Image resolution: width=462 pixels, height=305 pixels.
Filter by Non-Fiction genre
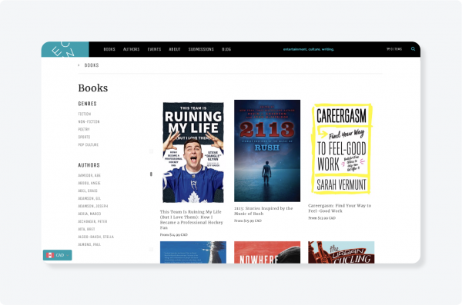click(89, 121)
